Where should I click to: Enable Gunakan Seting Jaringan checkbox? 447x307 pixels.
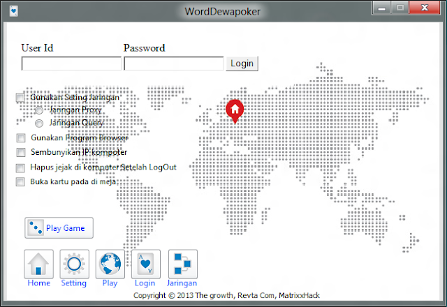20,98
